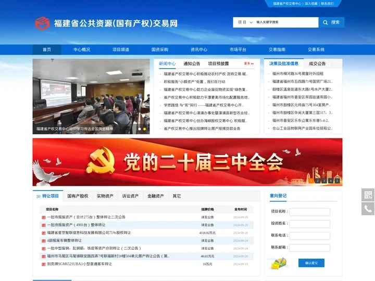Click the 党的二十届三中全会 banner

pyautogui.click(x=187, y=162)
